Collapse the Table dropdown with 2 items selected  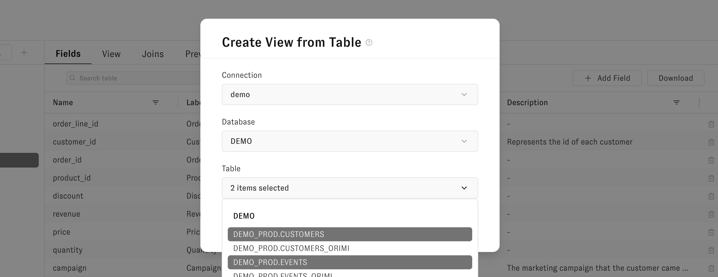[x=350, y=188]
